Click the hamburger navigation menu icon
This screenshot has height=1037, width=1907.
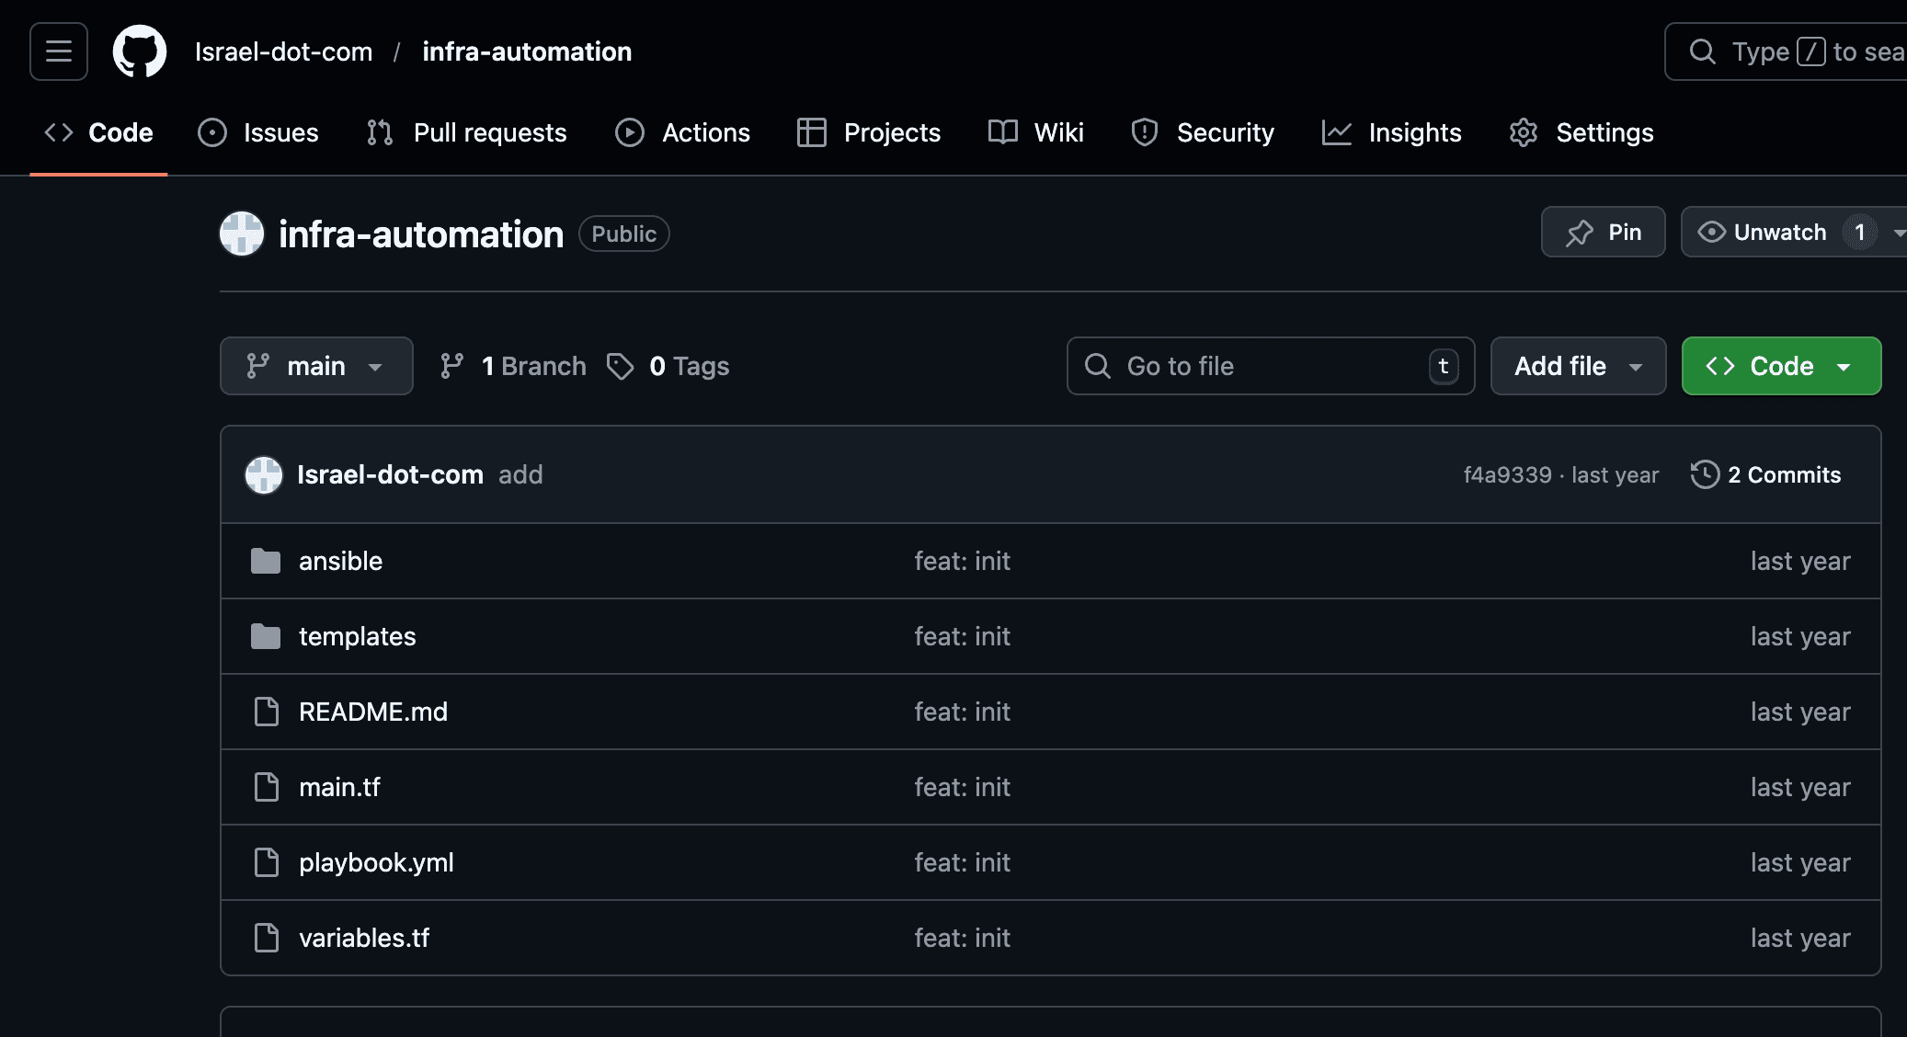(57, 51)
